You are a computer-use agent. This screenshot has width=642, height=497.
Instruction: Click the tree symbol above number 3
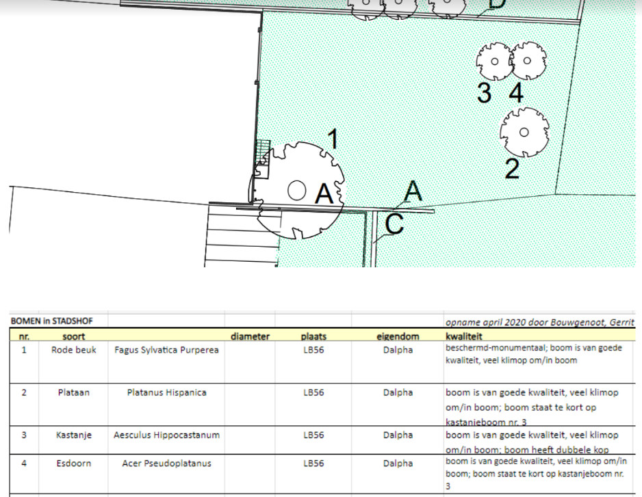pos(493,61)
